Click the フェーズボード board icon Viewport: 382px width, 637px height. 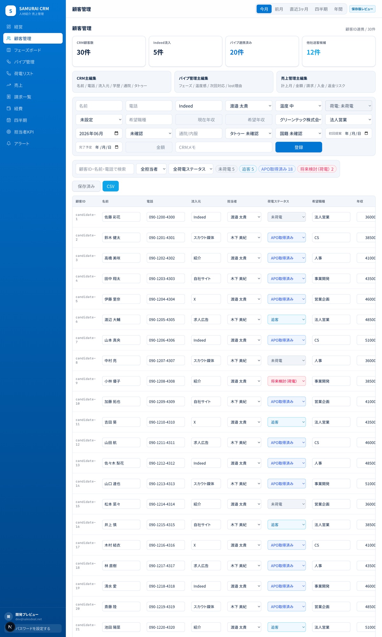point(9,50)
